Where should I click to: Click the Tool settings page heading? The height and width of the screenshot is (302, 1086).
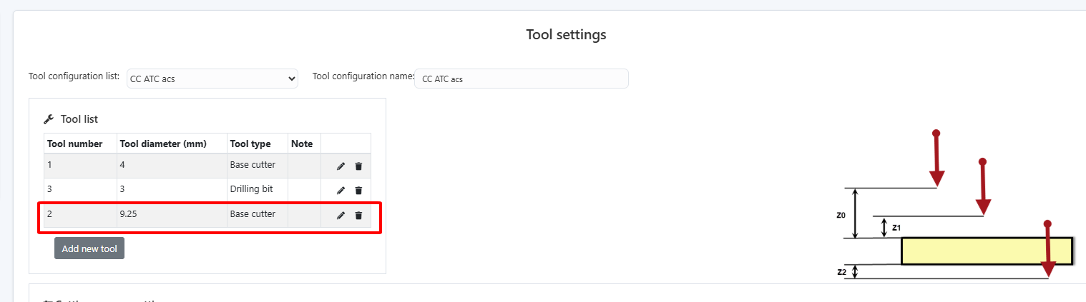(x=566, y=34)
